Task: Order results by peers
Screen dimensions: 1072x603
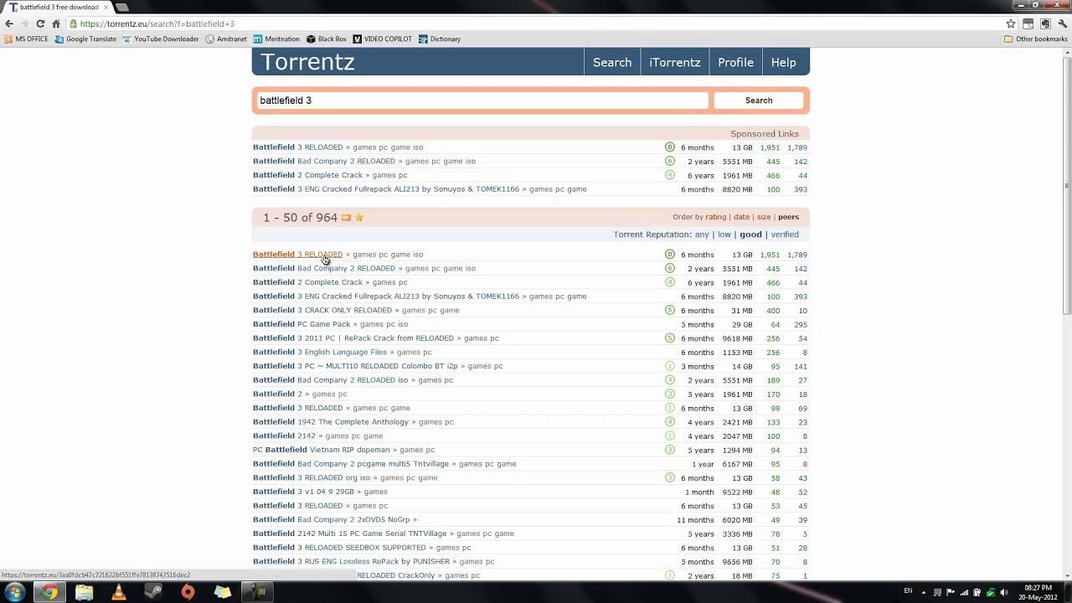Action: pos(788,217)
